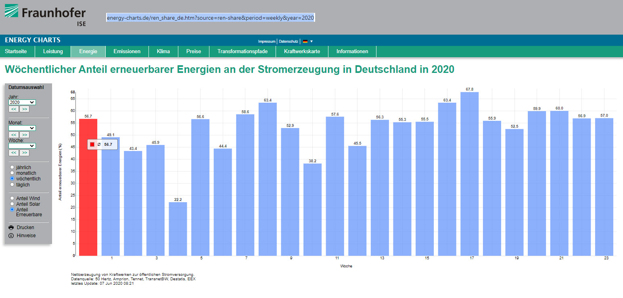Screen dimensions: 623x298
Task: Open the Impressum link
Action: coord(267,41)
